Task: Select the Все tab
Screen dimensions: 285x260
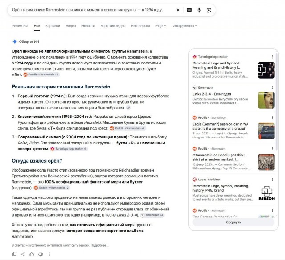Action: tap(37, 26)
